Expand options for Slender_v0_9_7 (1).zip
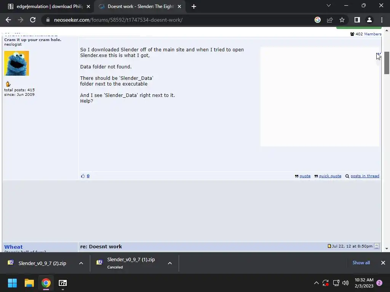Image resolution: width=390 pixels, height=292 pixels. tap(170, 263)
